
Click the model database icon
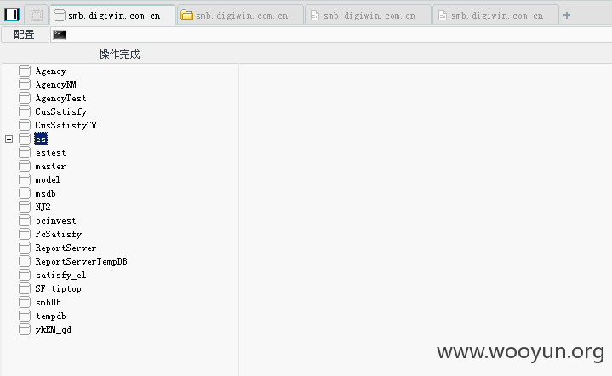25,179
